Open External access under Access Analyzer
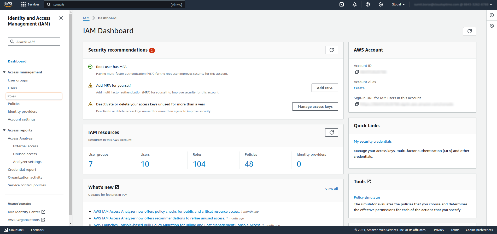Image resolution: width=497 pixels, height=234 pixels. coord(26,146)
